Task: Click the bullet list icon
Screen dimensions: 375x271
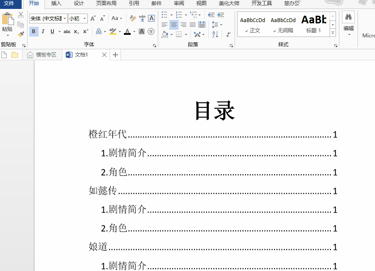Action: (164, 15)
